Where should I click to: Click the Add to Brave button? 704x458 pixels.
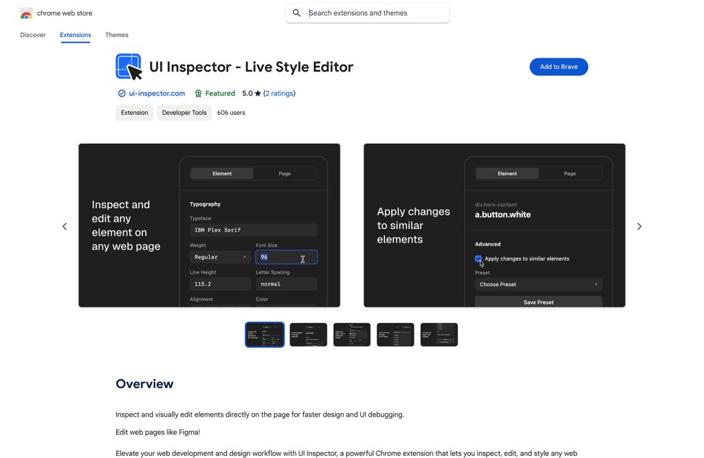pyautogui.click(x=558, y=67)
